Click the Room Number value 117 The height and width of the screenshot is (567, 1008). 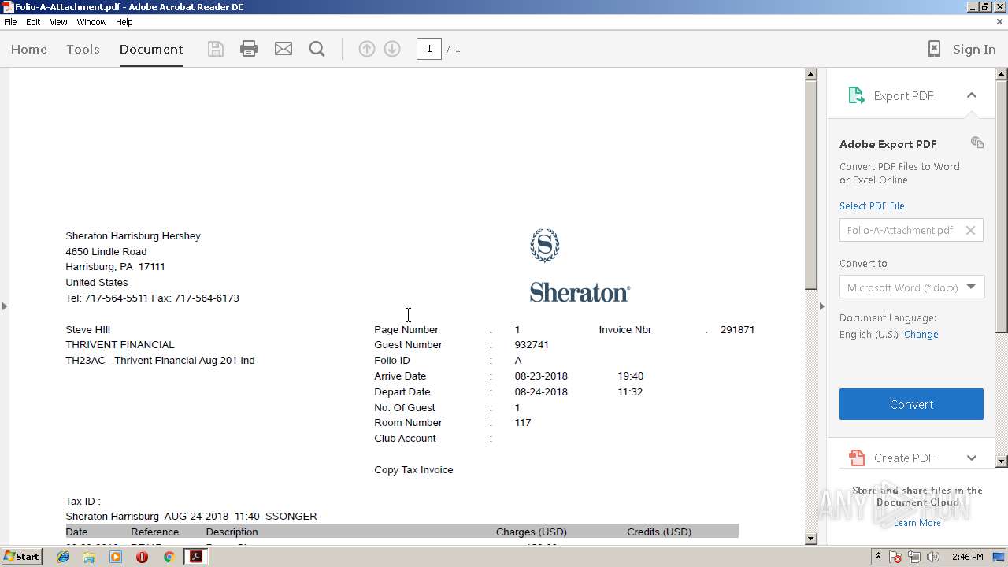click(523, 422)
